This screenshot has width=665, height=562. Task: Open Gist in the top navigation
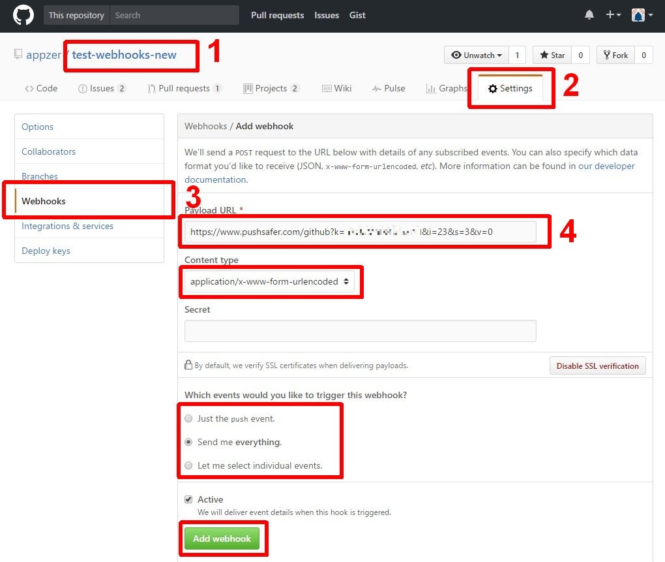(357, 15)
